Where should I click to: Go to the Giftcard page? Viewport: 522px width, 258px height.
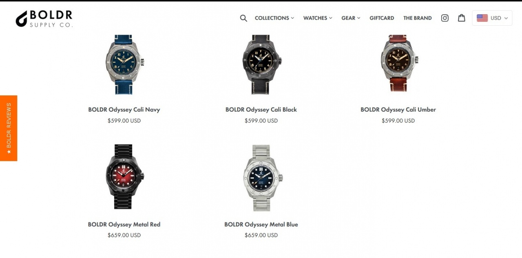[x=382, y=18]
